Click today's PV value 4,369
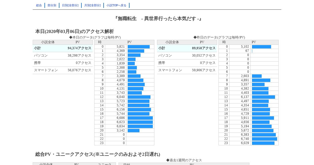 pos(121,51)
